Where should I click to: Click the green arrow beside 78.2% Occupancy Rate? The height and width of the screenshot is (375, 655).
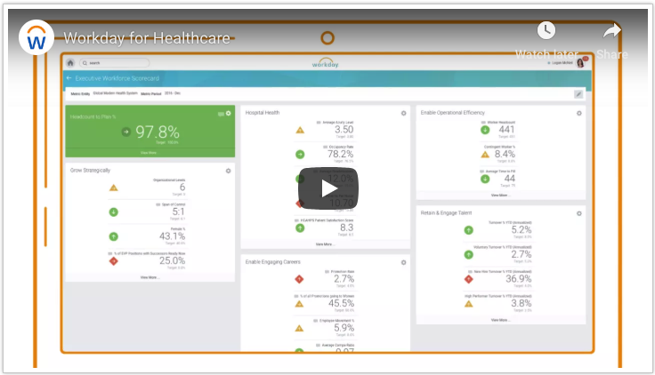point(300,155)
